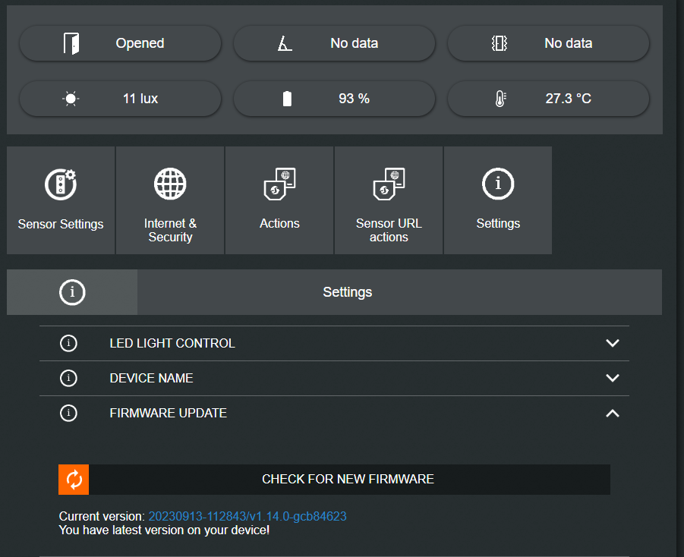Open the Internet & Security tab
Screen dimensions: 684x557
click(x=170, y=200)
